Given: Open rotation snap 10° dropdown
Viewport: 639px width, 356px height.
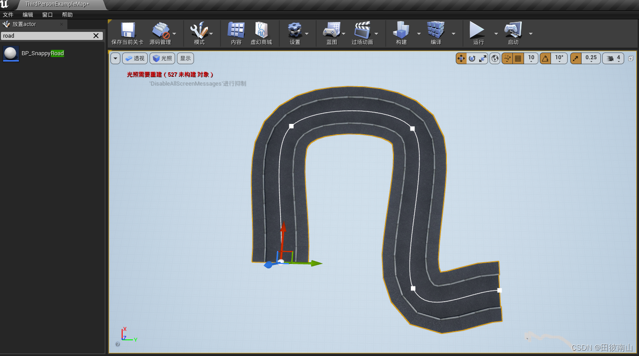Looking at the screenshot, I should point(559,58).
